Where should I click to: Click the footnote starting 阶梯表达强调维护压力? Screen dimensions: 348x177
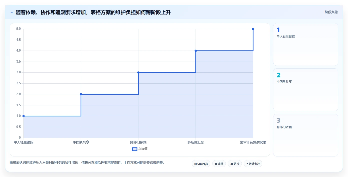point(88,162)
